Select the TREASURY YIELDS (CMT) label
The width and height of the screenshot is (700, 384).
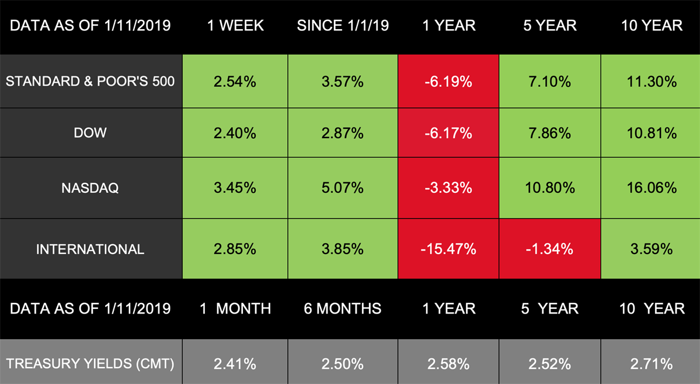point(90,365)
